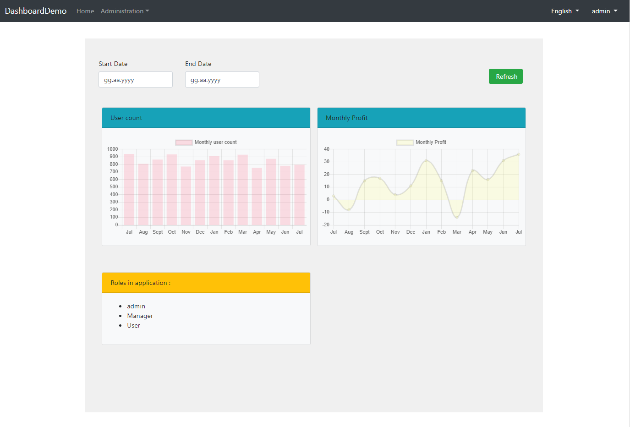
Task: Click the User count panel header
Action: [206, 118]
